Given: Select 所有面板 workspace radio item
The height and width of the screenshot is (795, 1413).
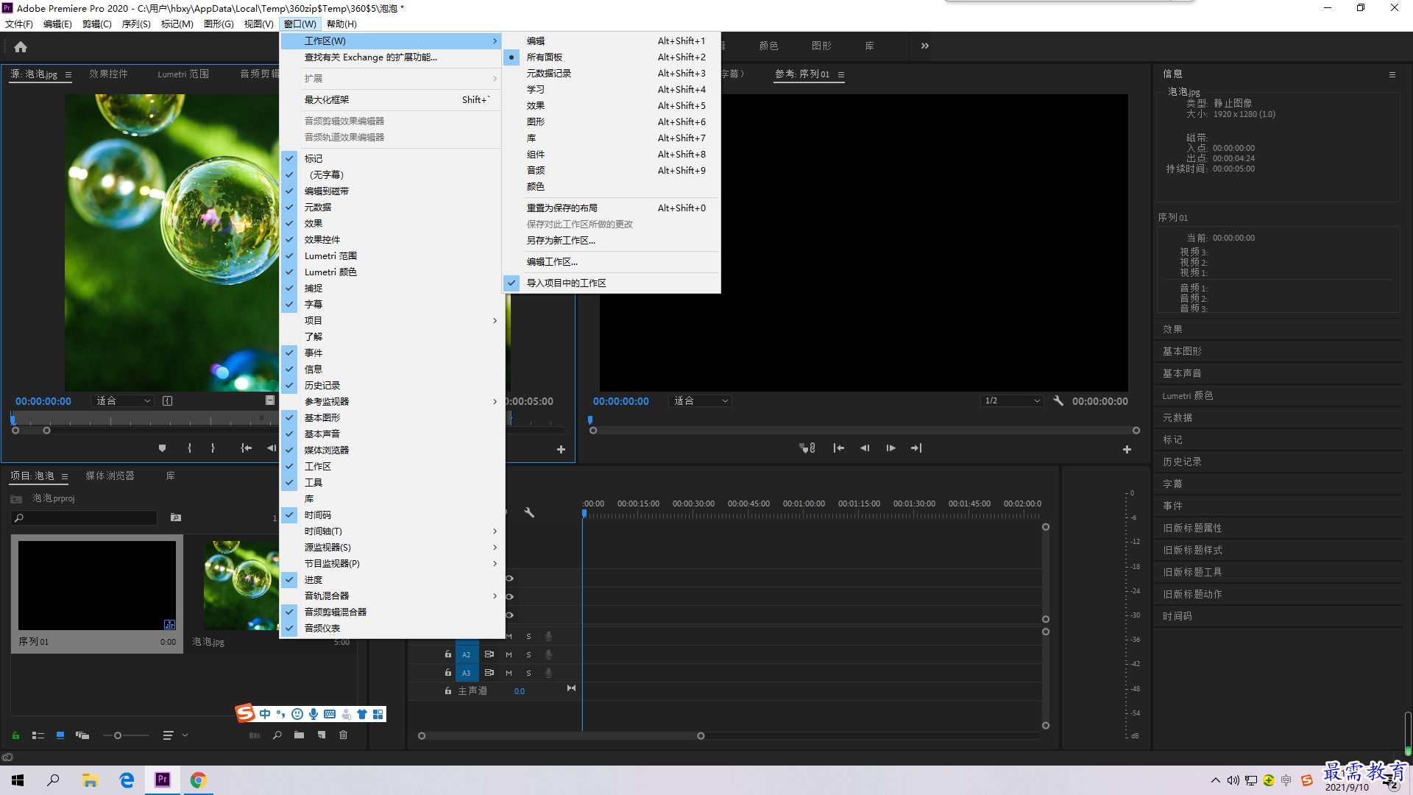Looking at the screenshot, I should [x=611, y=57].
